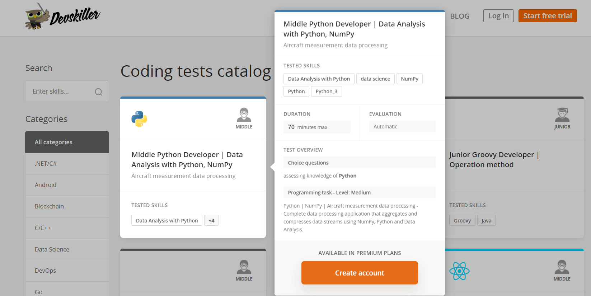
Task: Click the Choice questions overview row
Action: click(x=360, y=163)
